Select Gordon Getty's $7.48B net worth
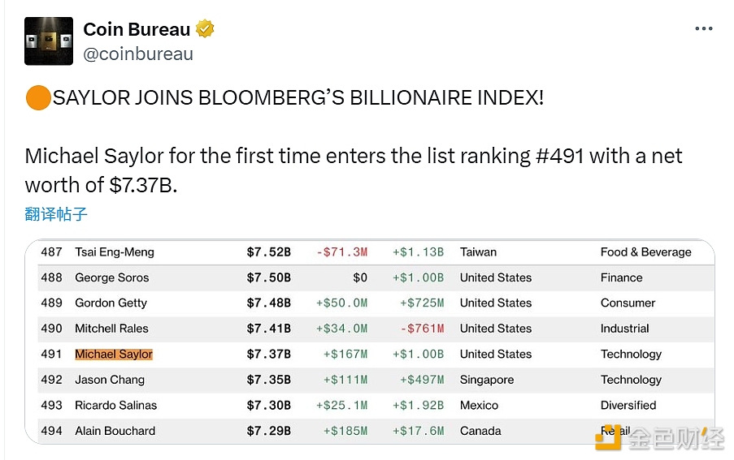The width and height of the screenshot is (734, 460). coord(268,303)
